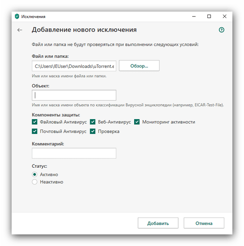
Task: Uncheck Файловый Антивирус checkbox
Action: [35, 122]
